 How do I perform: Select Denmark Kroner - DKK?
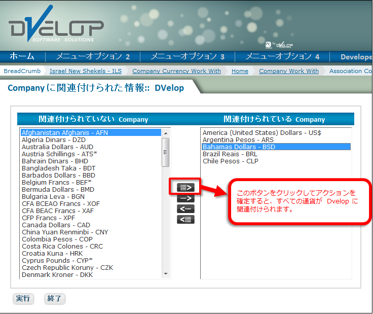91,275
